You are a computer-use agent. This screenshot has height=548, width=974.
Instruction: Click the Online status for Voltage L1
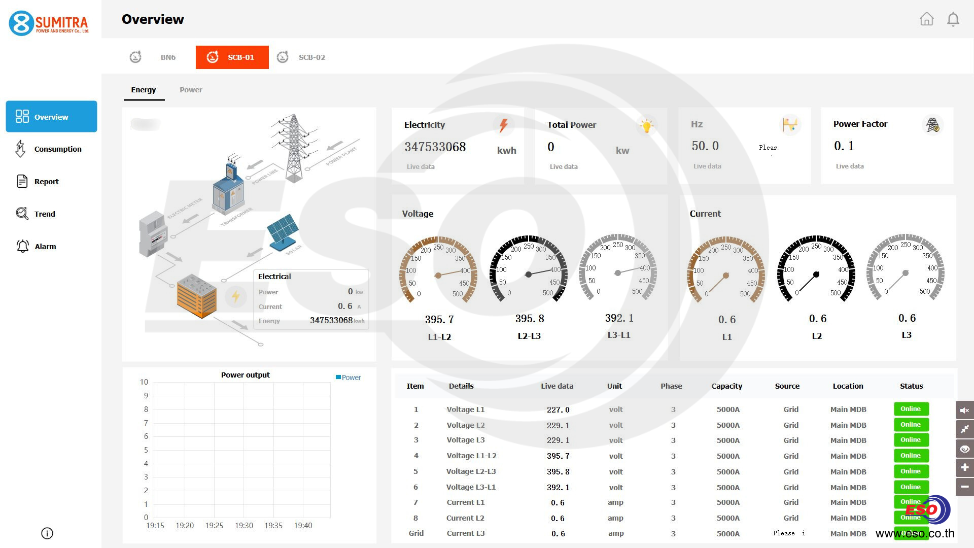911,409
